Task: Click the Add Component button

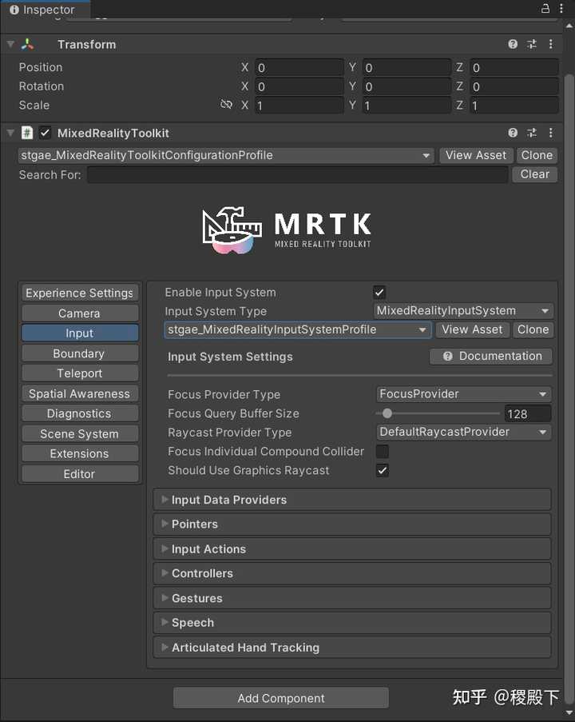Action: click(281, 698)
